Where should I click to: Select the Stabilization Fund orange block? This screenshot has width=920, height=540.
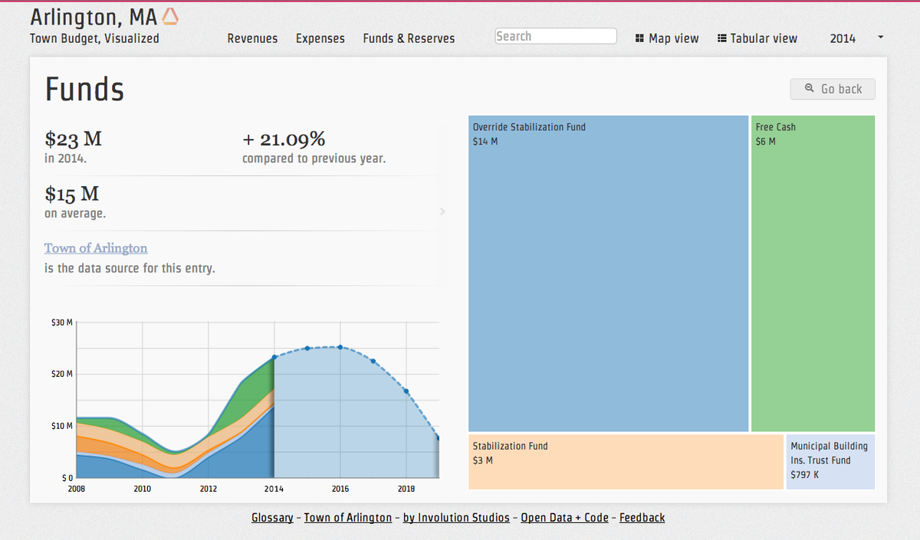point(626,462)
